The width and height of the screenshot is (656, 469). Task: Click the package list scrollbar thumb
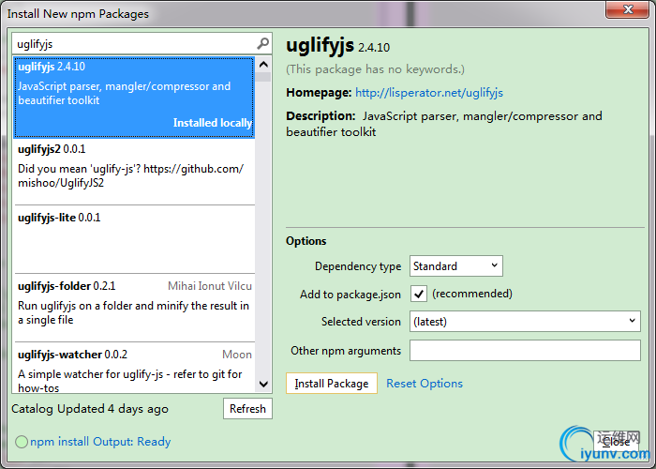[263, 77]
